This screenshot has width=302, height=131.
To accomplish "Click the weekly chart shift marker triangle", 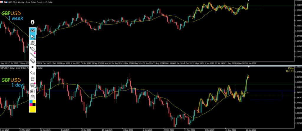I will [x=249, y=1].
